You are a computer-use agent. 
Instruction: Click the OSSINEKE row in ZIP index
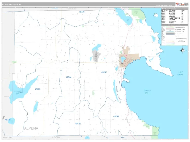click(173, 21)
